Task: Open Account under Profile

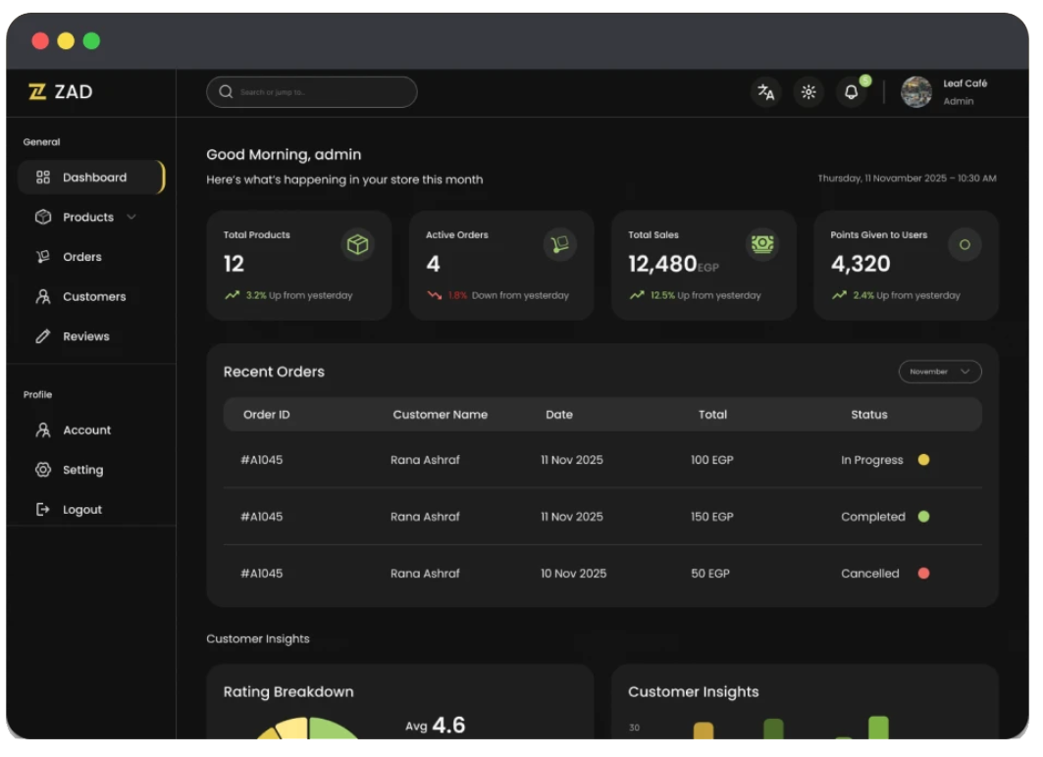Action: (x=86, y=430)
